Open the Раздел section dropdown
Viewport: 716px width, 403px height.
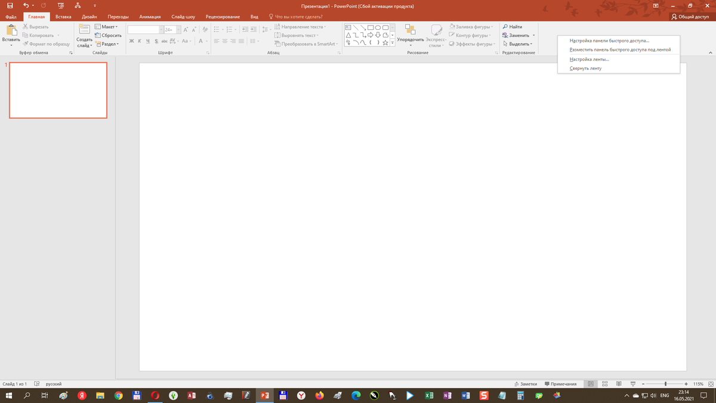pyautogui.click(x=107, y=44)
